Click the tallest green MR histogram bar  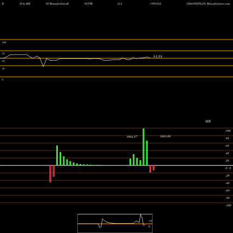(x=144, y=147)
